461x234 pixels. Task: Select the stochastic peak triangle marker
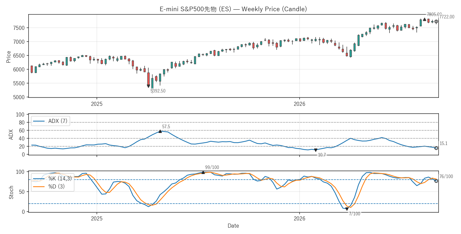203,172
